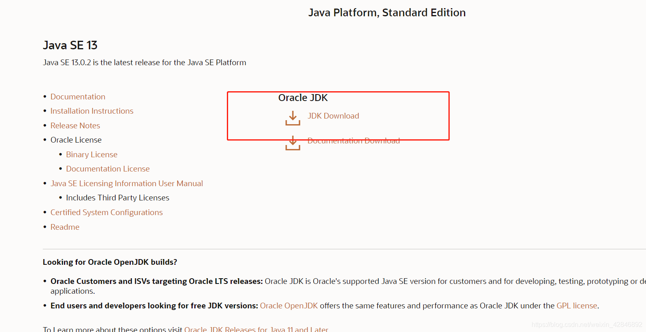Click 'Oracle Customers and ISVs' bold text
The height and width of the screenshot is (332, 646).
click(x=156, y=281)
